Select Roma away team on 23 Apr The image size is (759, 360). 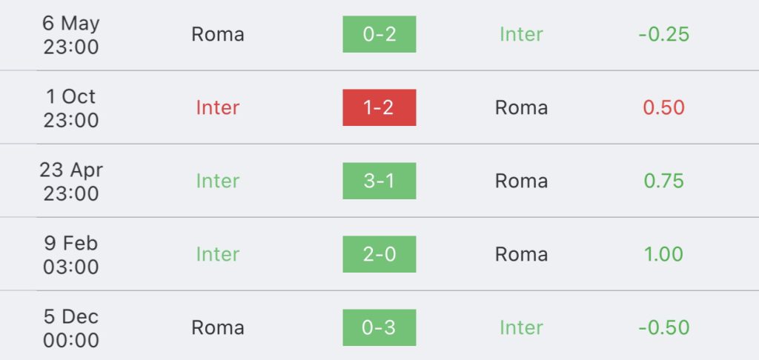coord(521,181)
